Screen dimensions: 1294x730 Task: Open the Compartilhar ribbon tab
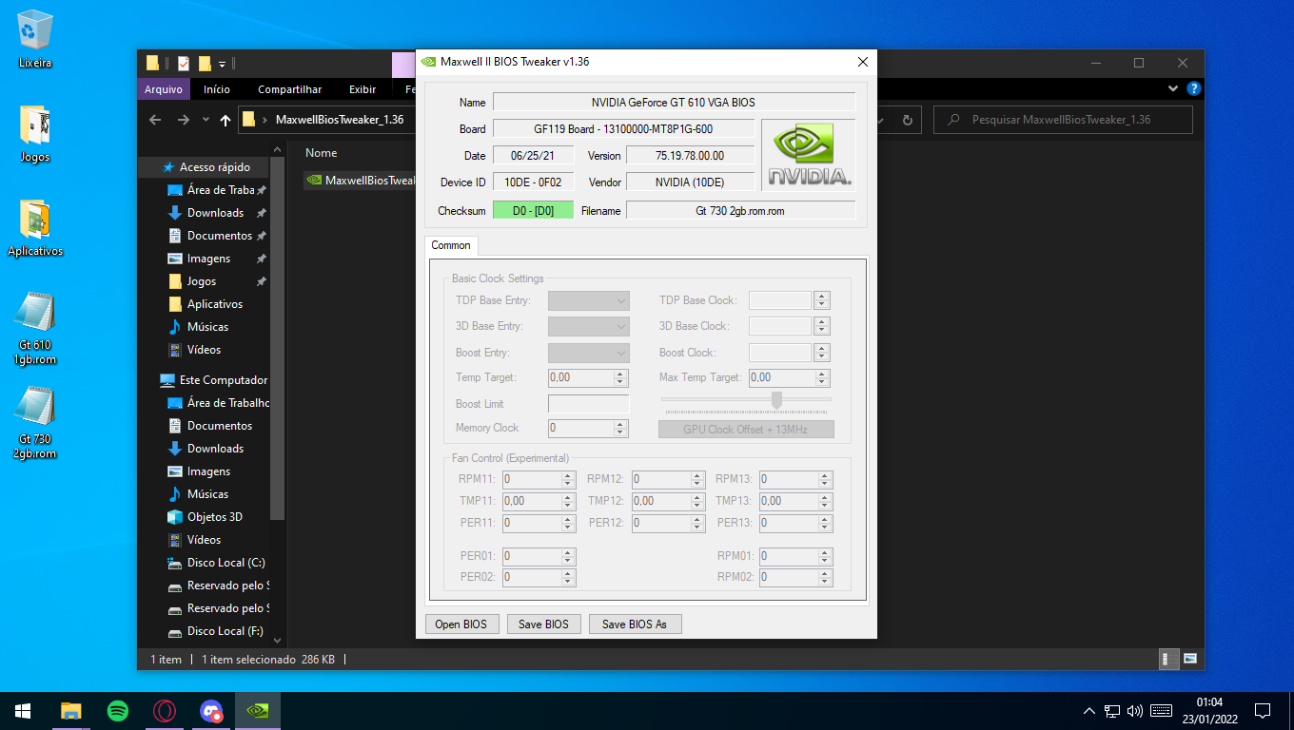(290, 89)
